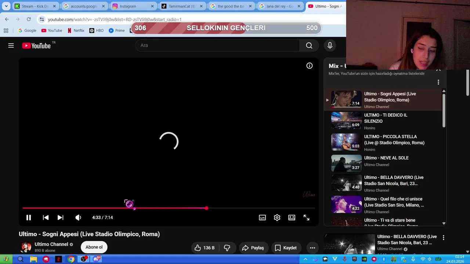Switch to Stream - Kick tab

[36, 6]
